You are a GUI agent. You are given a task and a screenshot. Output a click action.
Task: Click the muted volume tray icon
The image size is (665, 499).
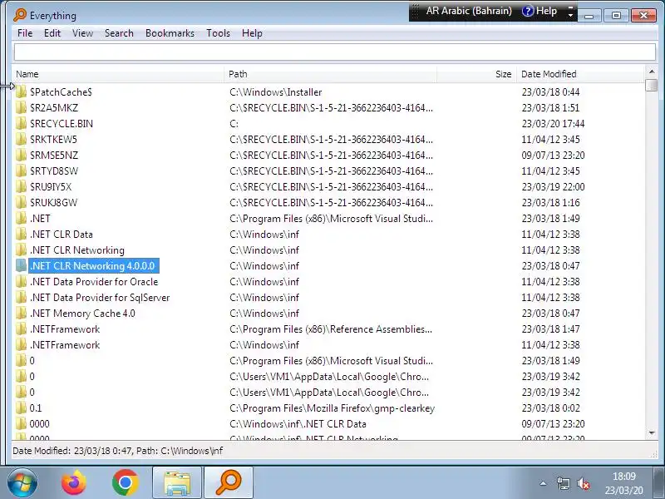tap(584, 483)
